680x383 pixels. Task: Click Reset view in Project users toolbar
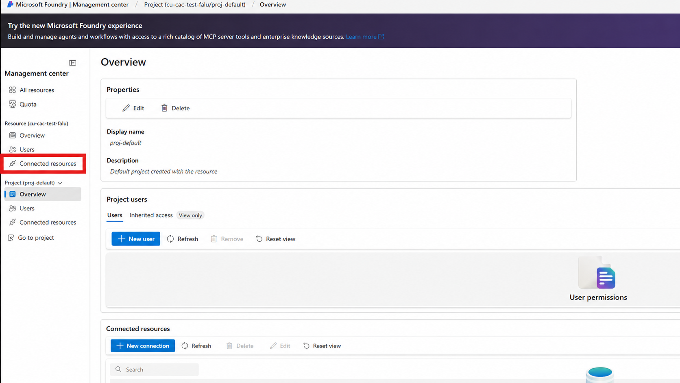pyautogui.click(x=275, y=239)
